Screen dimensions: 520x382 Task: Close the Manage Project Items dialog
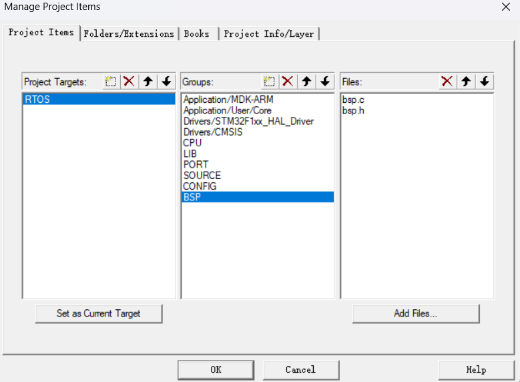tap(506, 7)
